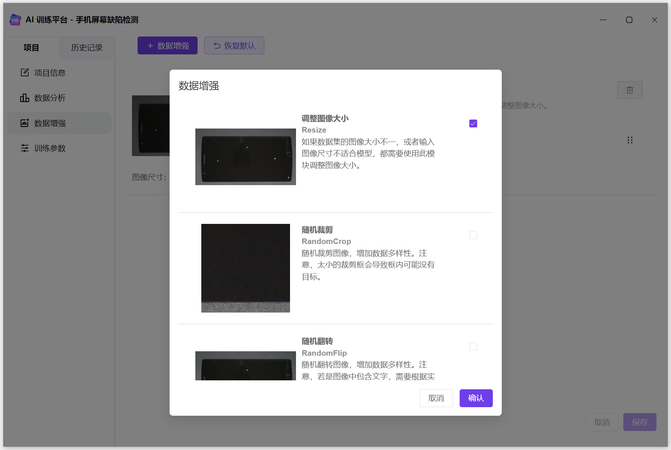The image size is (671, 450).
Task: Click the undo arrow icon on 恢复默认
Action: click(x=217, y=45)
